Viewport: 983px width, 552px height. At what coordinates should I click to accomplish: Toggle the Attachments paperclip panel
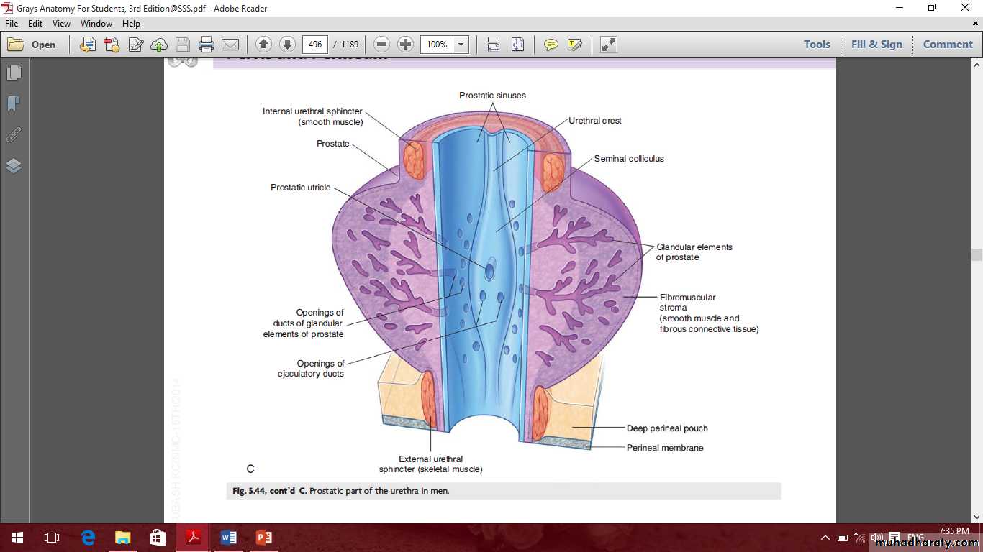(14, 135)
